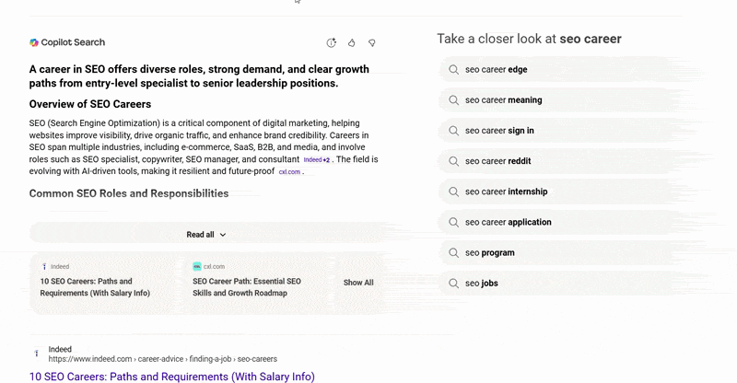Open the Indeed +2 citation chip
The height and width of the screenshot is (383, 737).
pyautogui.click(x=316, y=160)
